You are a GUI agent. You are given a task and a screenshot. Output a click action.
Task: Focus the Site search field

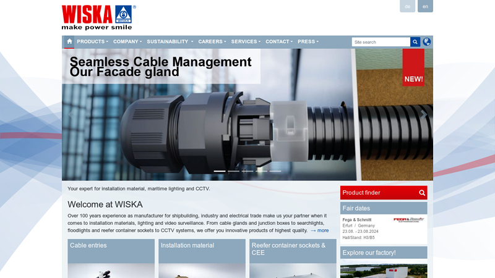point(381,42)
